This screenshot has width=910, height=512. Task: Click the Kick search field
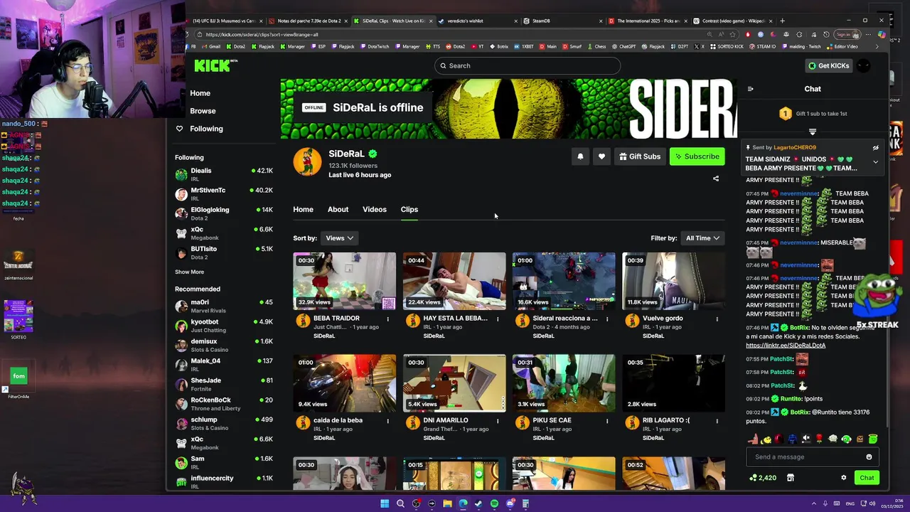click(528, 65)
